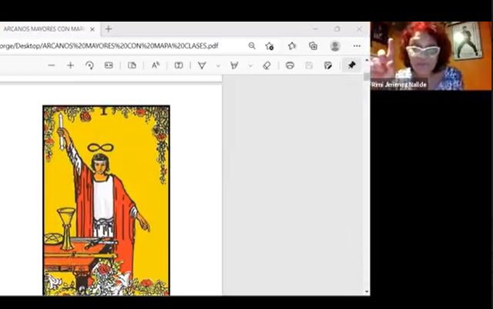Click the address bar with PDF path
The image size is (493, 309).
point(116,45)
